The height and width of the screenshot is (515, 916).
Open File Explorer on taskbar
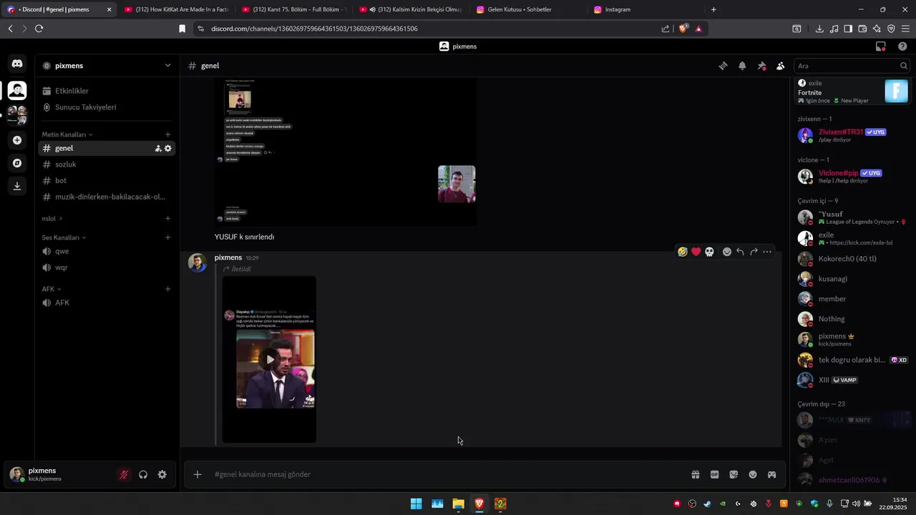tap(458, 504)
